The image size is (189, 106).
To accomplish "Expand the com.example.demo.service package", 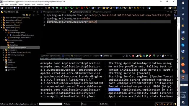I will tap(6, 37).
